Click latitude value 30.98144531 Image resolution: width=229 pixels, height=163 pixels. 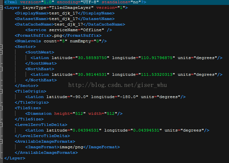tap(92, 75)
